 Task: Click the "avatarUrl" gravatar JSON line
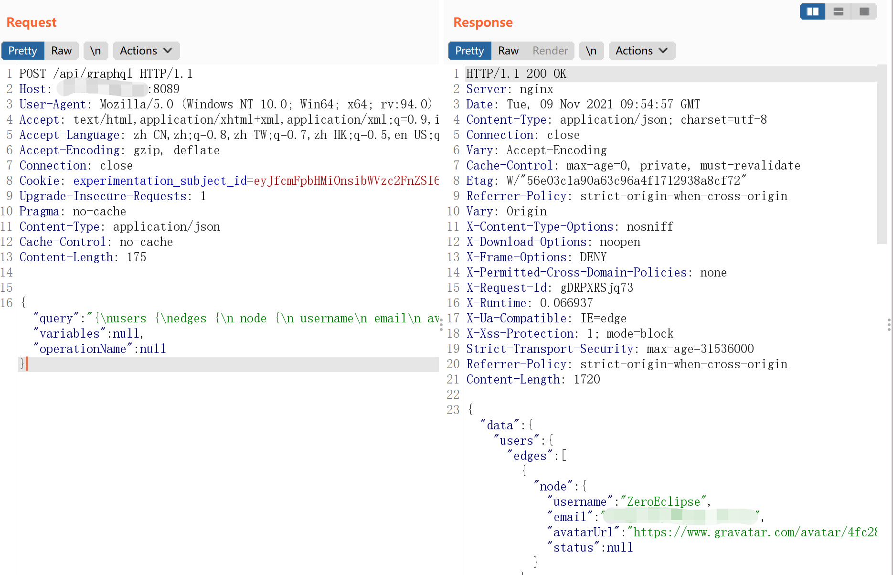pyautogui.click(x=712, y=532)
